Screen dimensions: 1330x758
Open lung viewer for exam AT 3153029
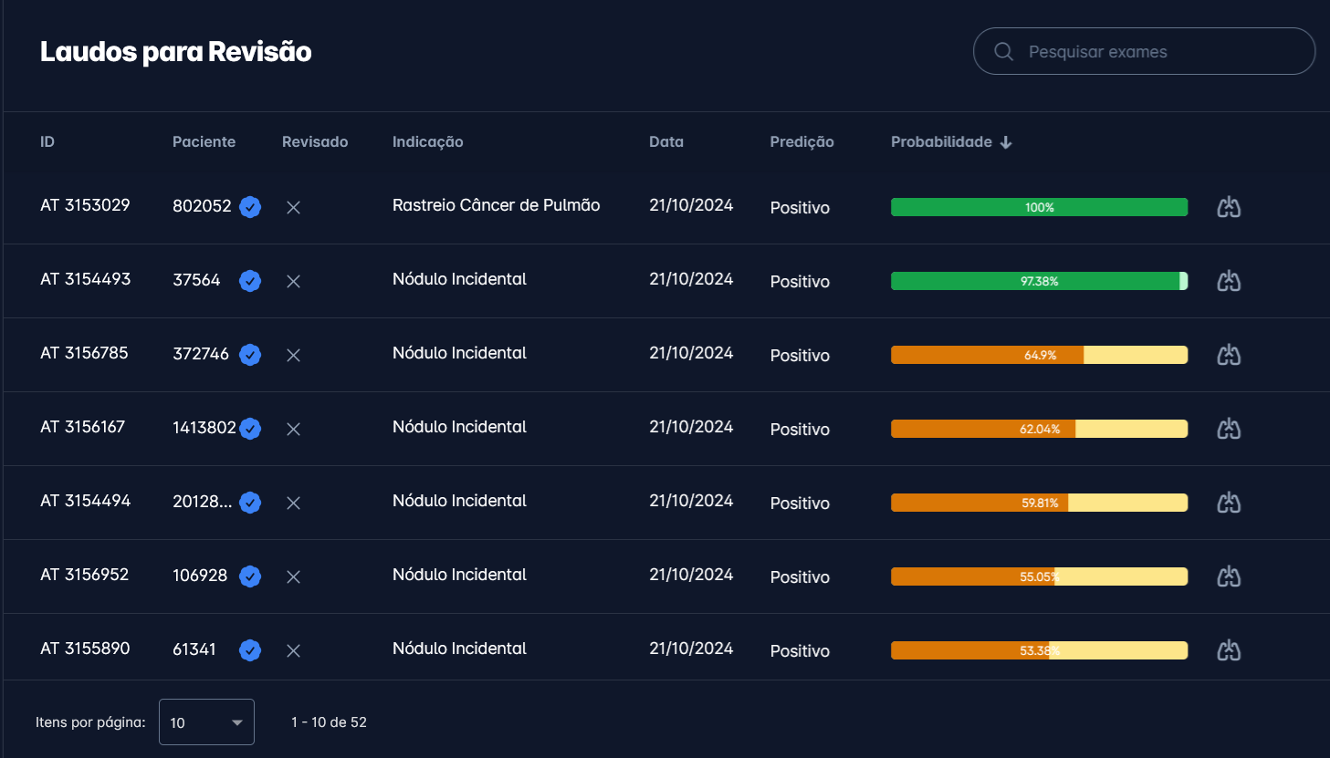[x=1229, y=207]
